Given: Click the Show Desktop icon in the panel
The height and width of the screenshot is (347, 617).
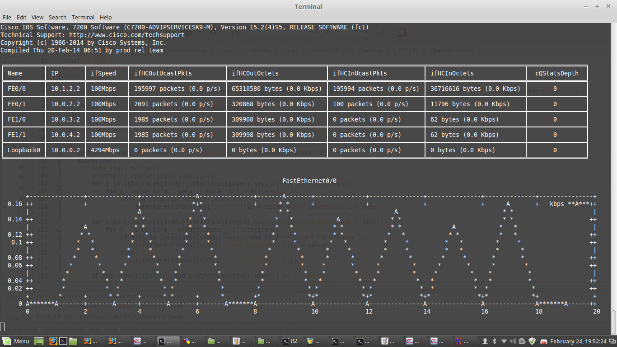Looking at the screenshot, I should coord(39,341).
